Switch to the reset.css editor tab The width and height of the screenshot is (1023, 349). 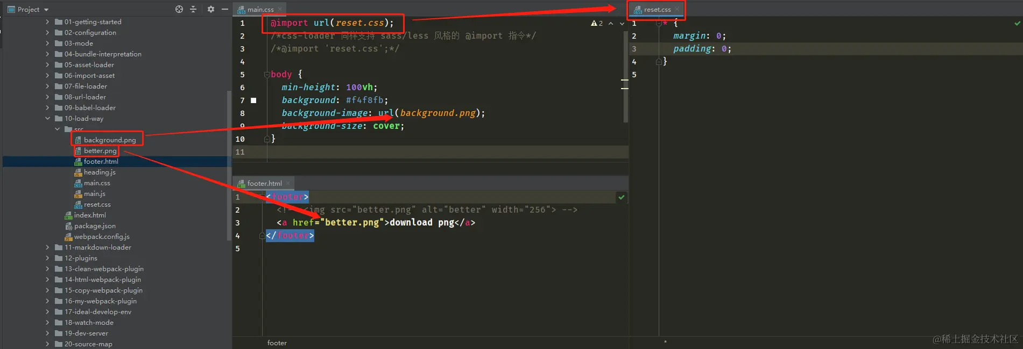click(657, 9)
